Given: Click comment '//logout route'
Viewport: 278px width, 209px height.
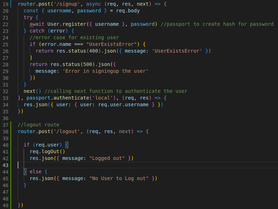Looking at the screenshot, I should point(39,125).
